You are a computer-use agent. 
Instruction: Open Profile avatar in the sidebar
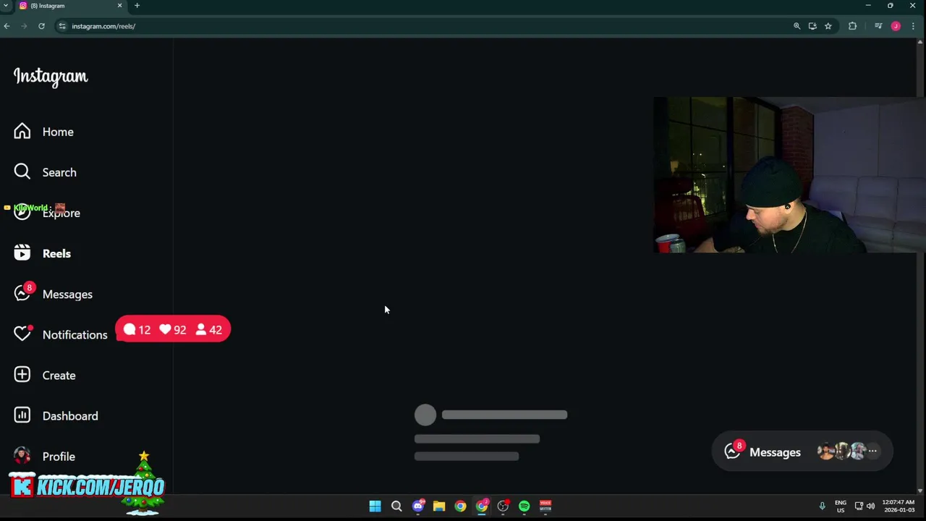[22, 455]
